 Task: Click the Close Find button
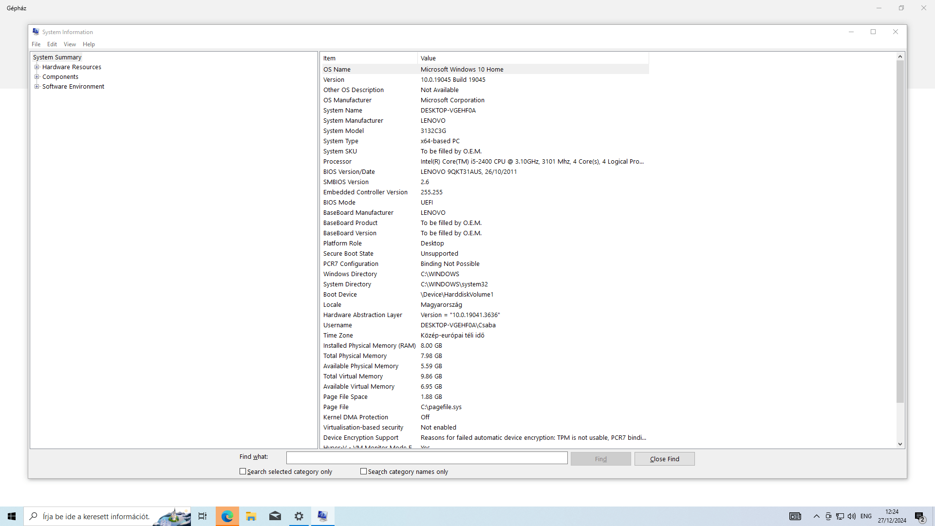[x=664, y=459]
